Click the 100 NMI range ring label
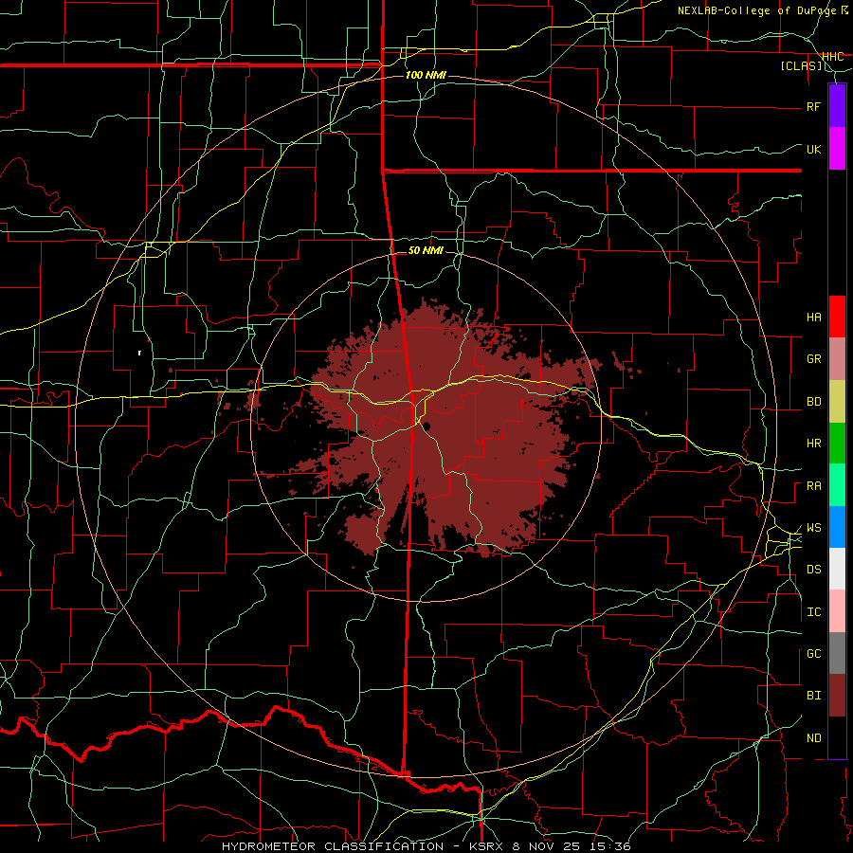 426,75
